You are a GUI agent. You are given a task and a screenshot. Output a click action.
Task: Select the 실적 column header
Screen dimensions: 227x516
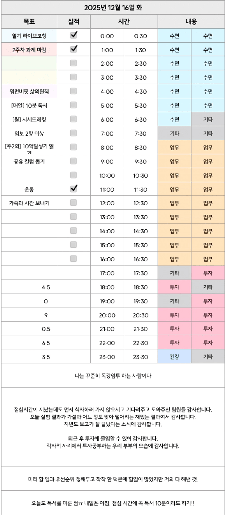(74, 21)
